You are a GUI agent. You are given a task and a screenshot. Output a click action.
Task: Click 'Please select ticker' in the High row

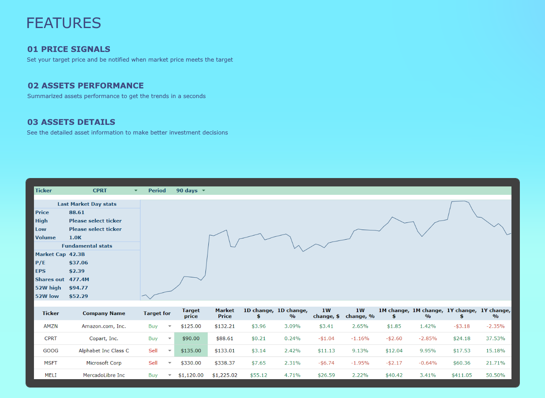(96, 221)
